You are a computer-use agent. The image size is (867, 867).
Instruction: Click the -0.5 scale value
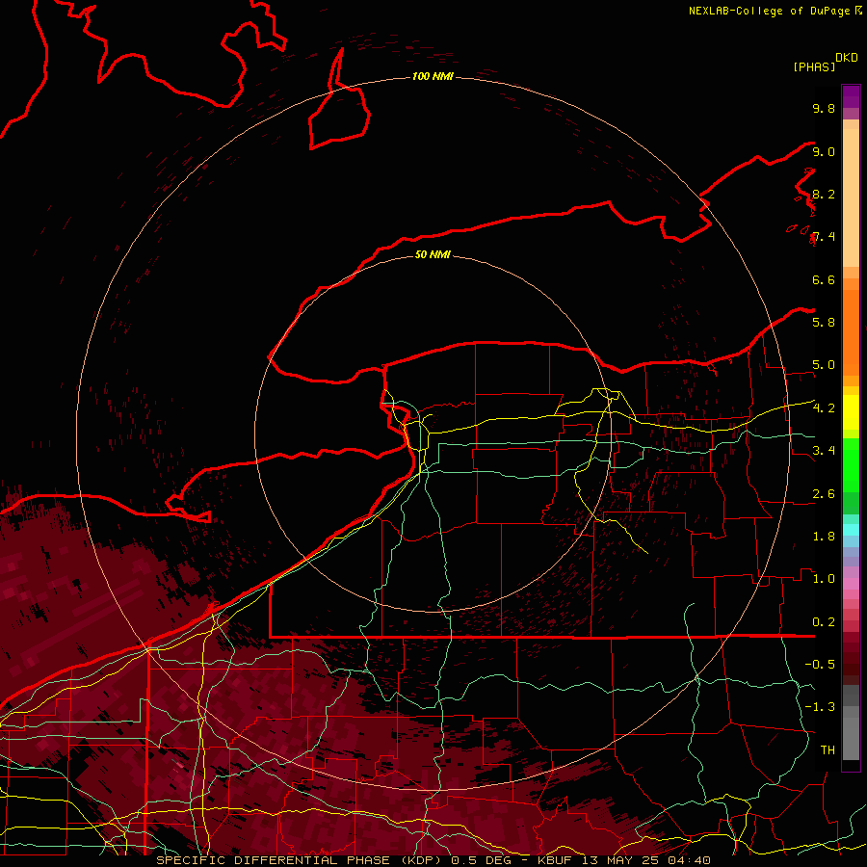[820, 665]
